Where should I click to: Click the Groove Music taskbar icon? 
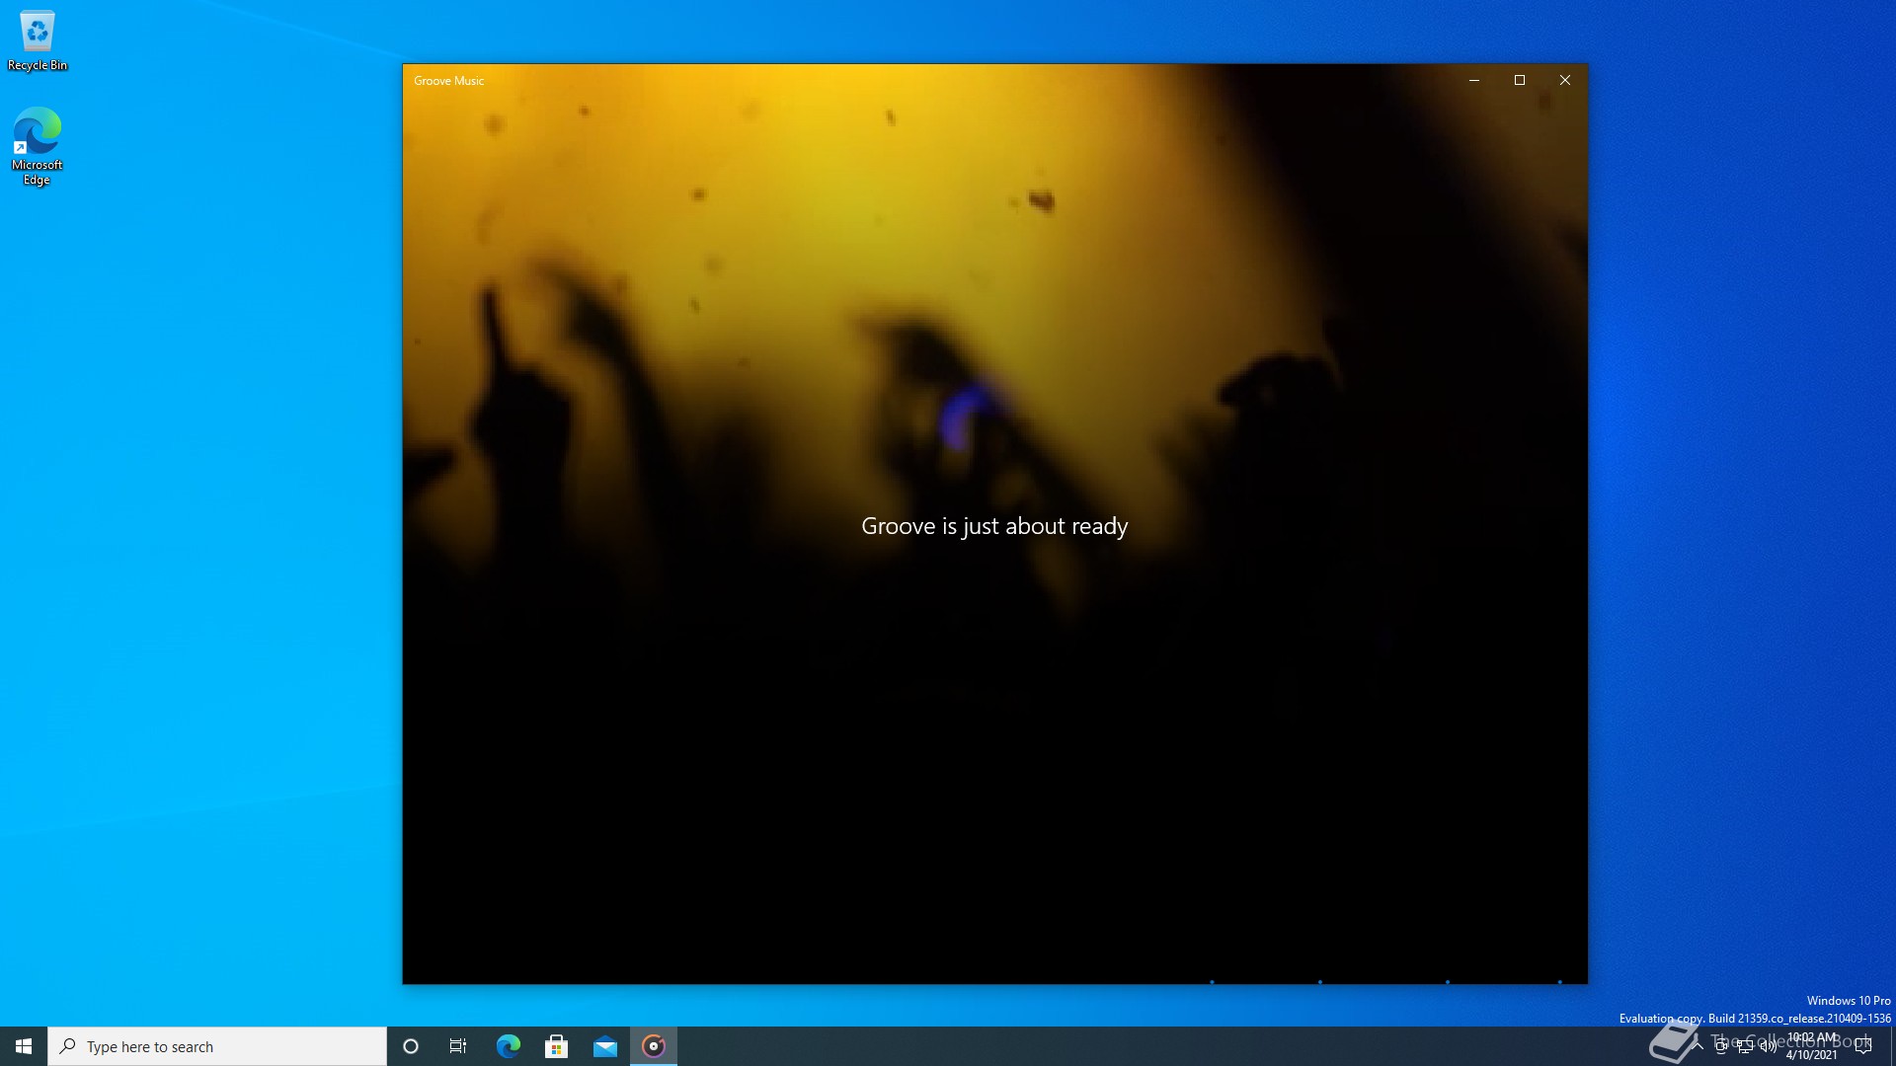coord(653,1046)
